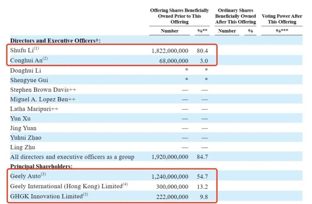
Task: Click the name "Shufu Li"
Action: 22,50
